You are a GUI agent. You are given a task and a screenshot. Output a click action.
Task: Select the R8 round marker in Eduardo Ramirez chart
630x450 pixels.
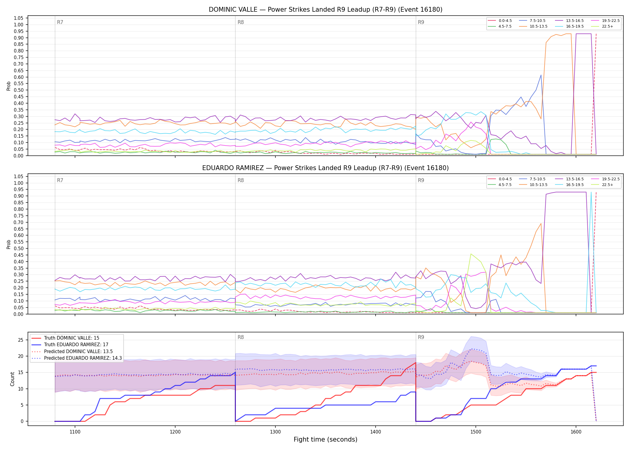pos(241,181)
